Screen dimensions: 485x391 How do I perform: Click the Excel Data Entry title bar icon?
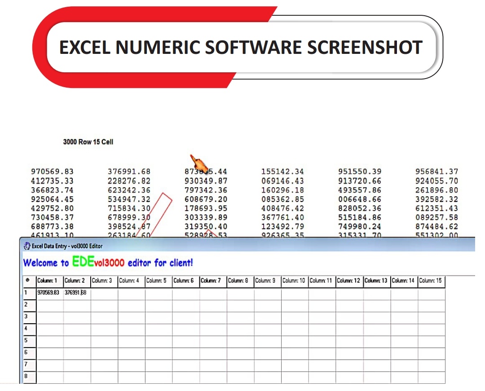[27, 246]
